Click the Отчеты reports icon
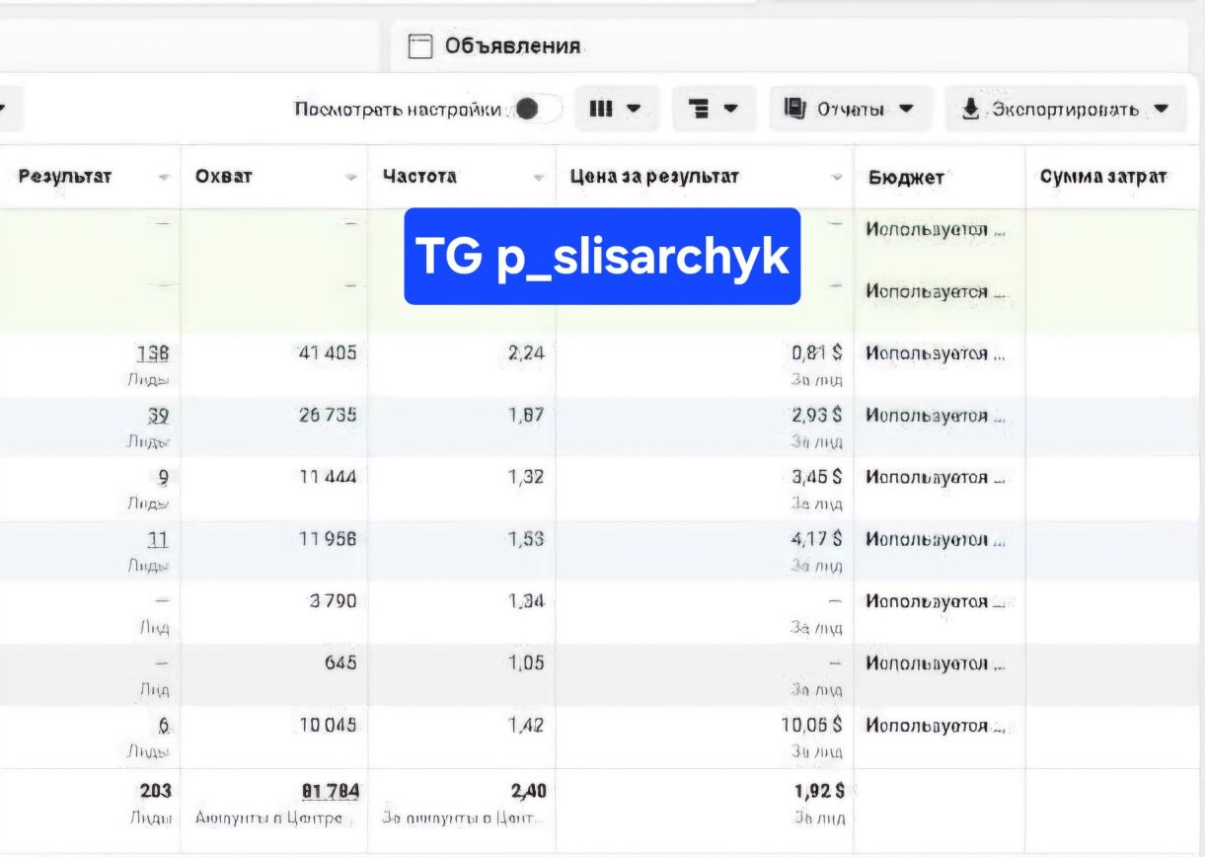This screenshot has width=1205, height=857. [795, 109]
